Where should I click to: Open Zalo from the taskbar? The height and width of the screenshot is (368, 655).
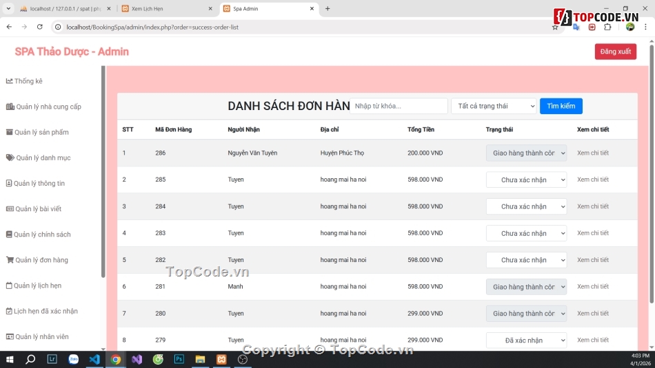point(74,359)
